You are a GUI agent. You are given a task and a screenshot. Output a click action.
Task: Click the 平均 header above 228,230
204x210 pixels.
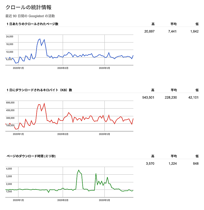174,90
